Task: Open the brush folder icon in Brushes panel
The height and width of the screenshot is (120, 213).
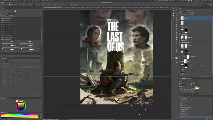Action: pyautogui.click(x=15, y=11)
